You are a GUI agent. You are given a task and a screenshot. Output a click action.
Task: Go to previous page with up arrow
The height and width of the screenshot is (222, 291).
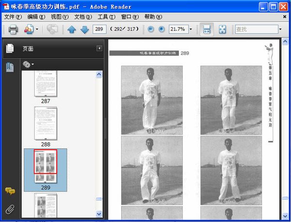72,30
